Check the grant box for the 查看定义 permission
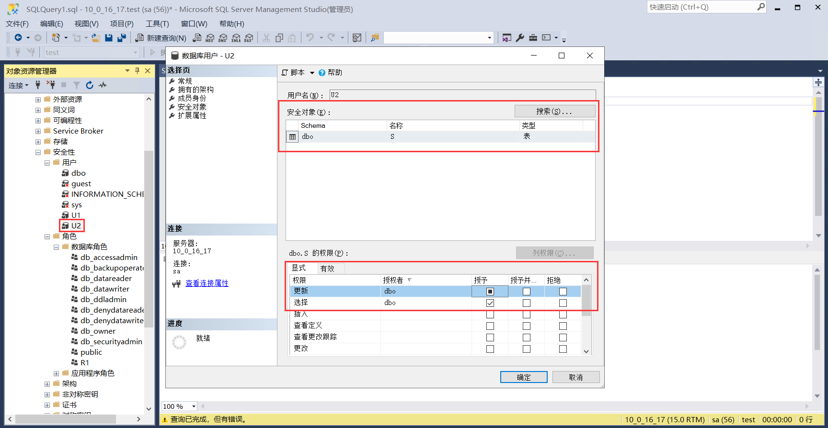Viewport: 828px width, 428px height. tap(490, 326)
